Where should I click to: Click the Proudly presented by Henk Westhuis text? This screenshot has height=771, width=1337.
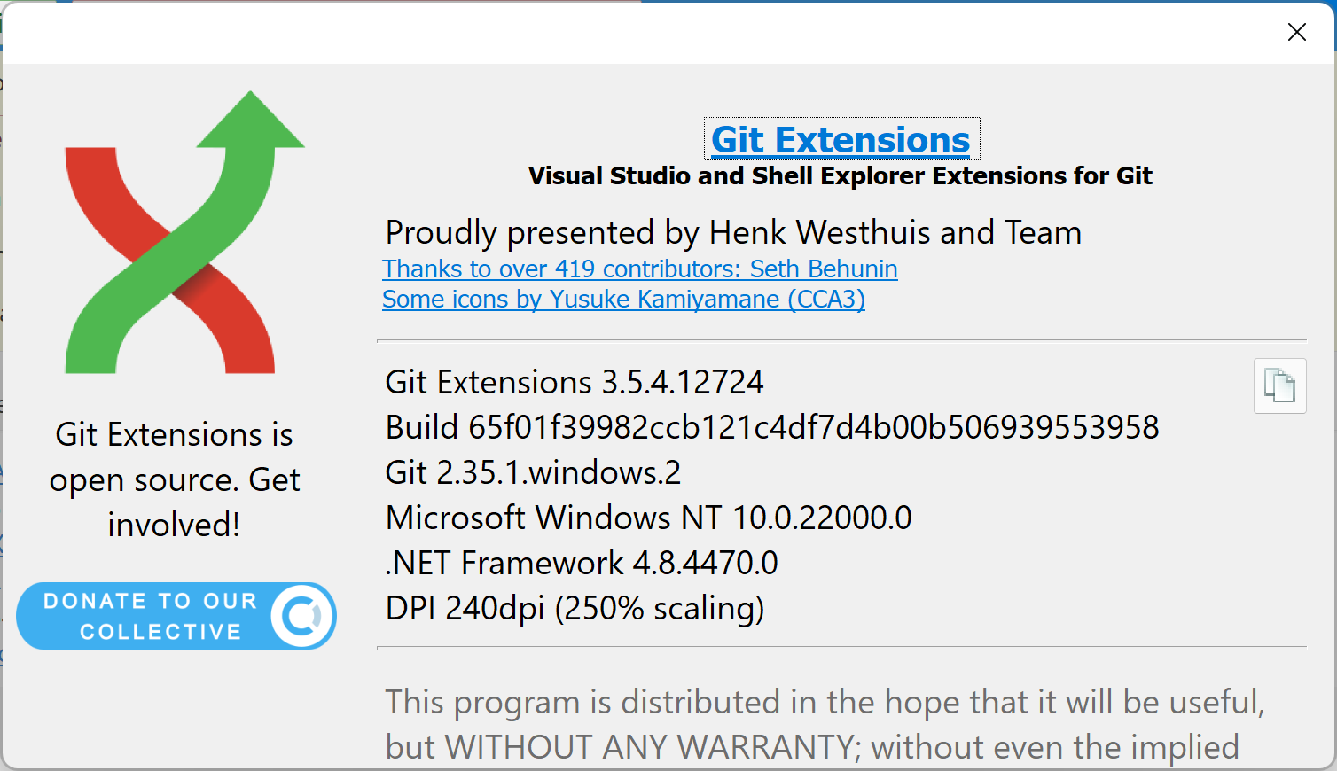(x=733, y=232)
